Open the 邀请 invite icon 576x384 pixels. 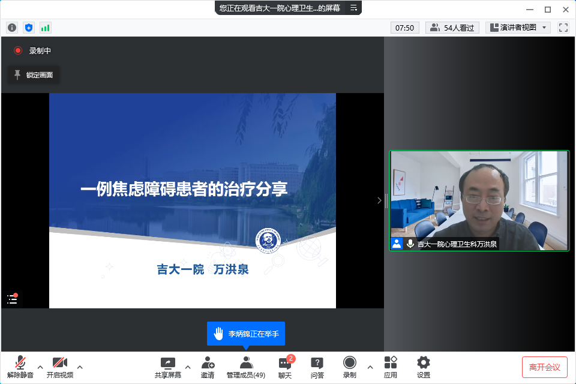(208, 367)
